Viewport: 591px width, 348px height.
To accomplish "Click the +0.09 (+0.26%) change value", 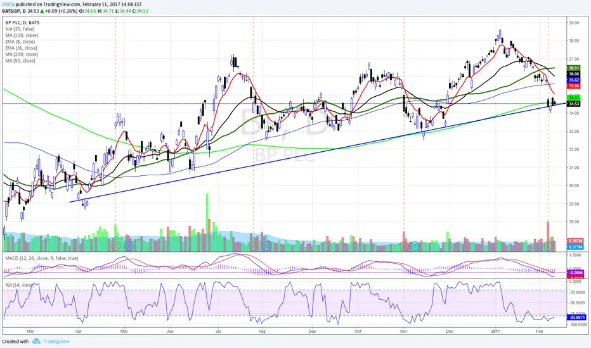I will [61, 11].
